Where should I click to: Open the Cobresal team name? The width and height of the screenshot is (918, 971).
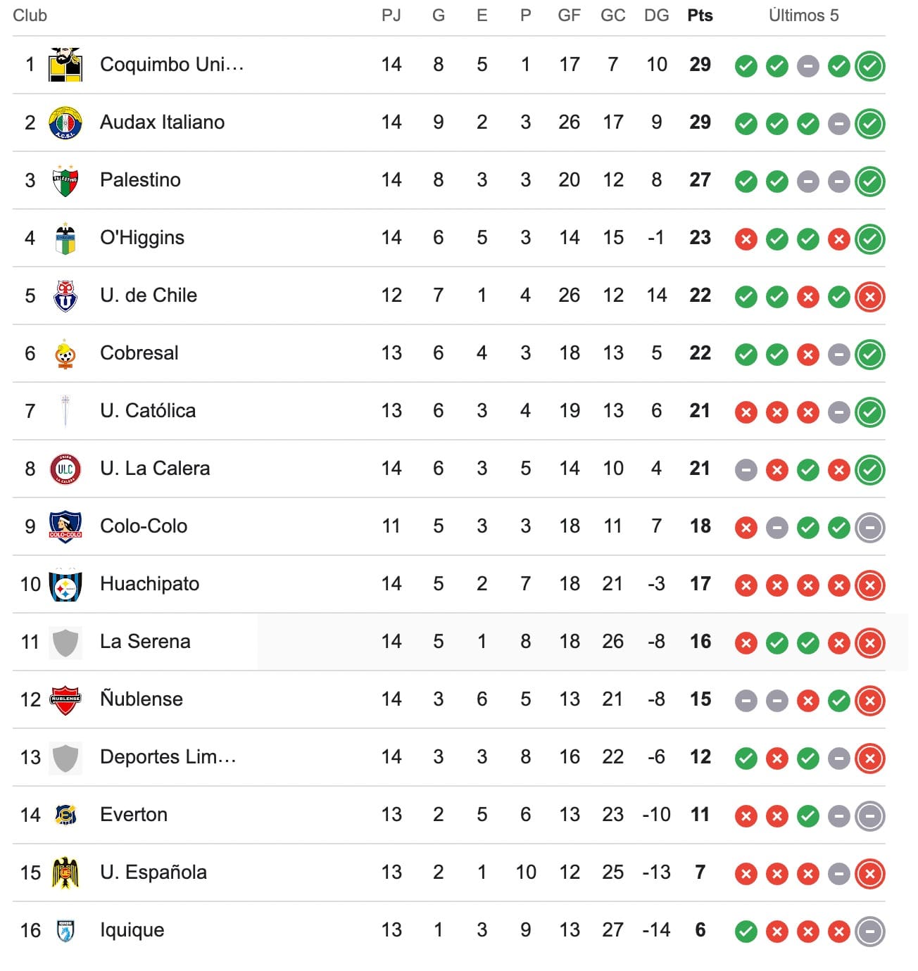pos(139,353)
